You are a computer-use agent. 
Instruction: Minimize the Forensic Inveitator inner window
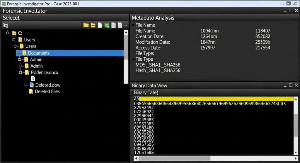click(285, 11)
